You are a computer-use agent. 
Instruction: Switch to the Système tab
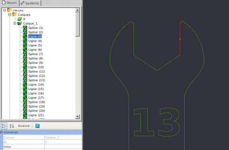pyautogui.click(x=30, y=3)
